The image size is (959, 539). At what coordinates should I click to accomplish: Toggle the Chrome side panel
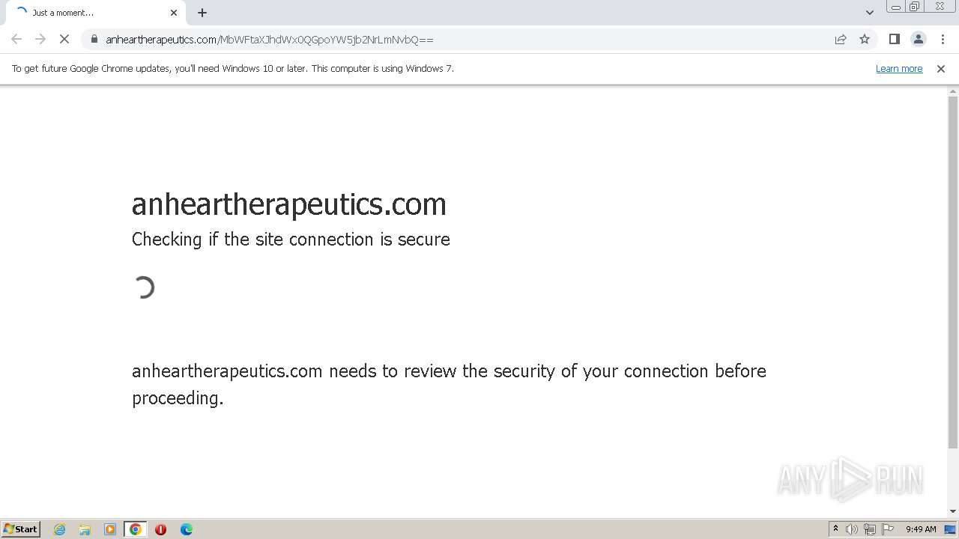[x=894, y=39]
